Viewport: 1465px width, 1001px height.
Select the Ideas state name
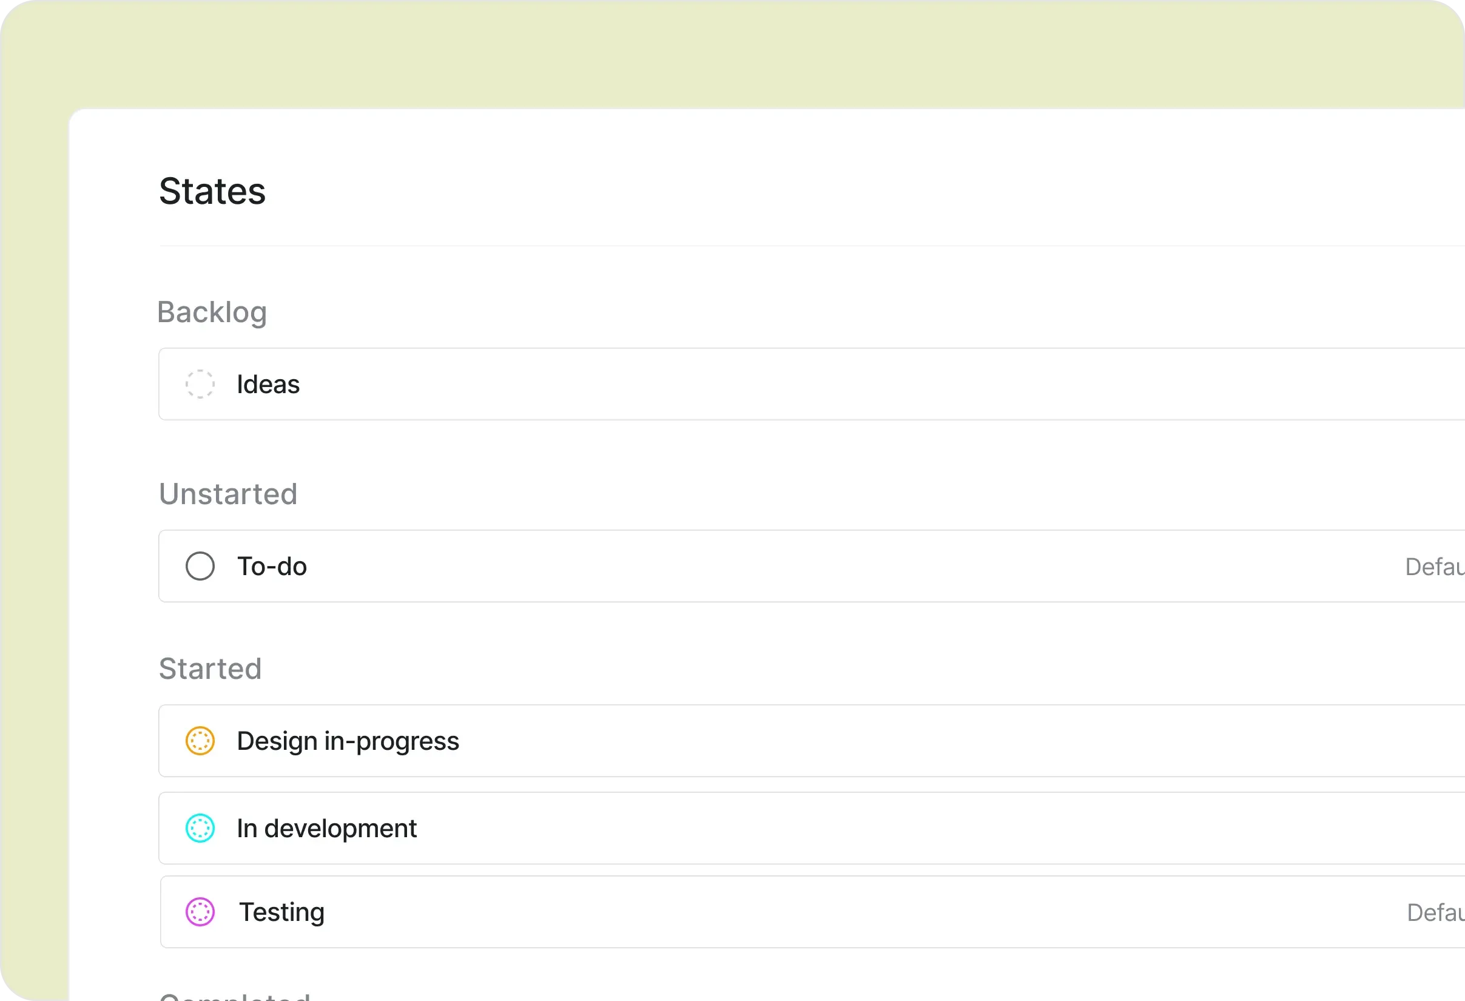(x=268, y=384)
